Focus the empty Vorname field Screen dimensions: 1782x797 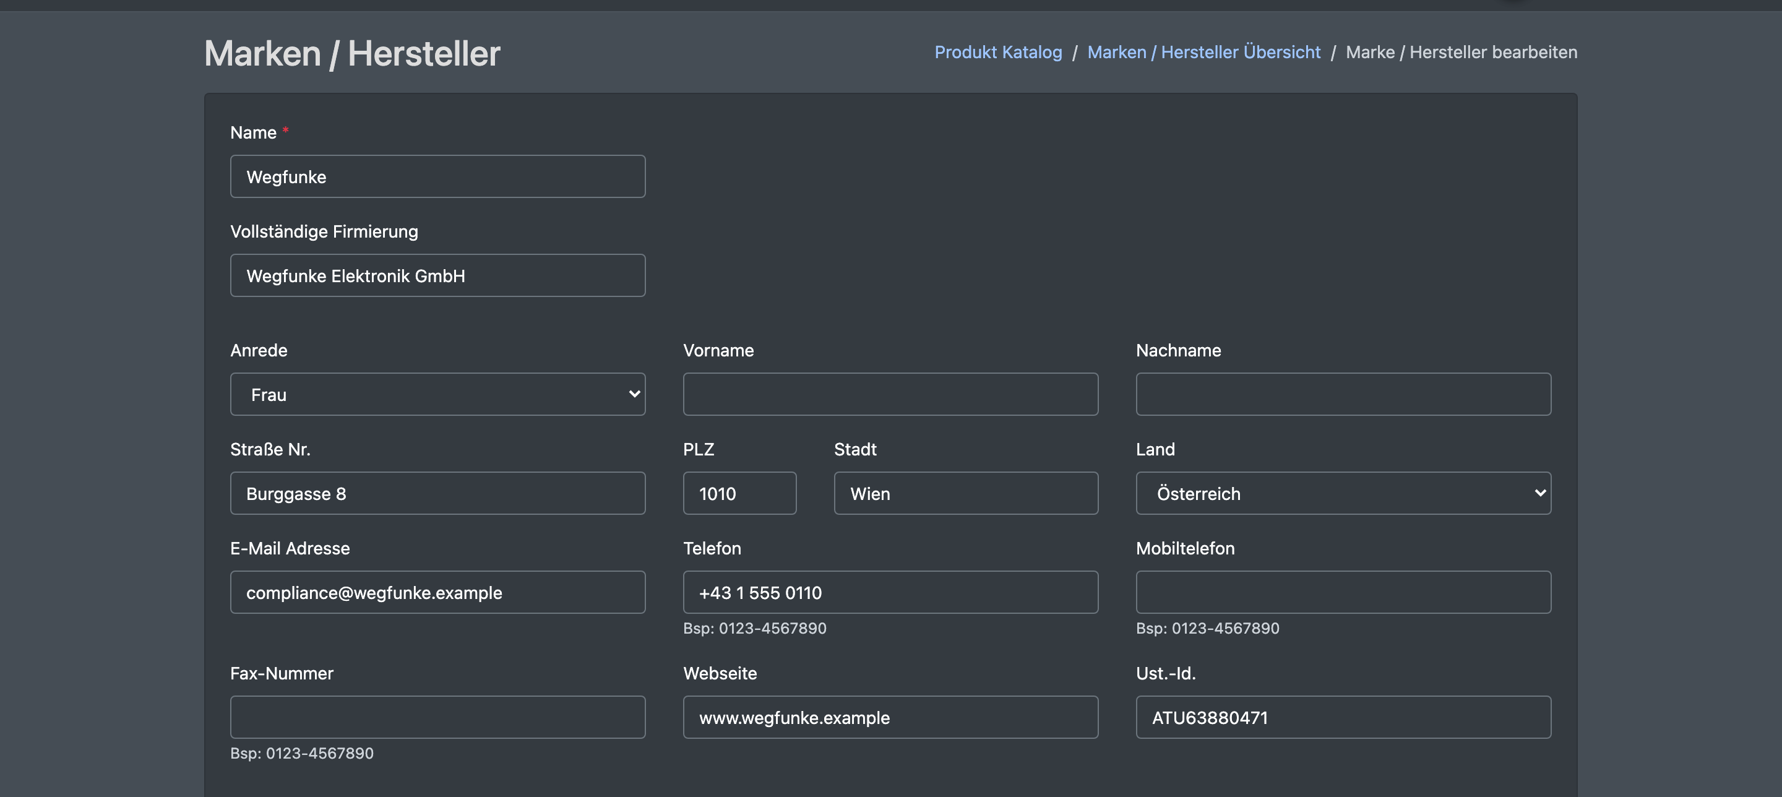click(890, 394)
